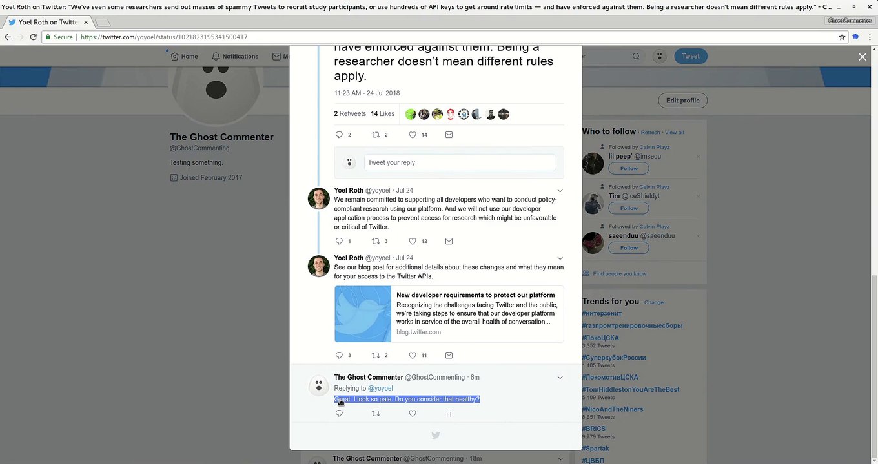Retweet the main tweet with 2 retweets
The image size is (878, 464).
coord(376,135)
